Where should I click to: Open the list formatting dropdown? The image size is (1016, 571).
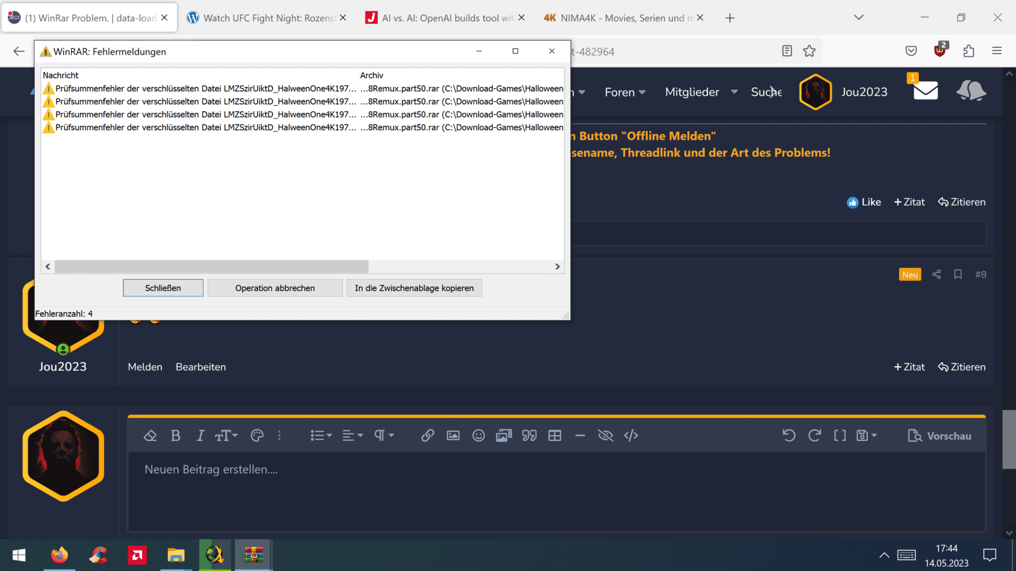[321, 435]
